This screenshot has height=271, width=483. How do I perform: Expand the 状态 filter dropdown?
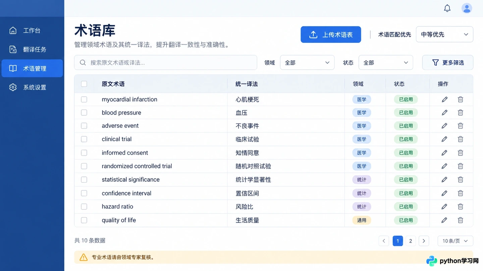[386, 63]
